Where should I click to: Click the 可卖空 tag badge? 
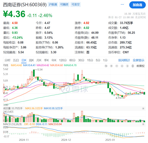75,4
